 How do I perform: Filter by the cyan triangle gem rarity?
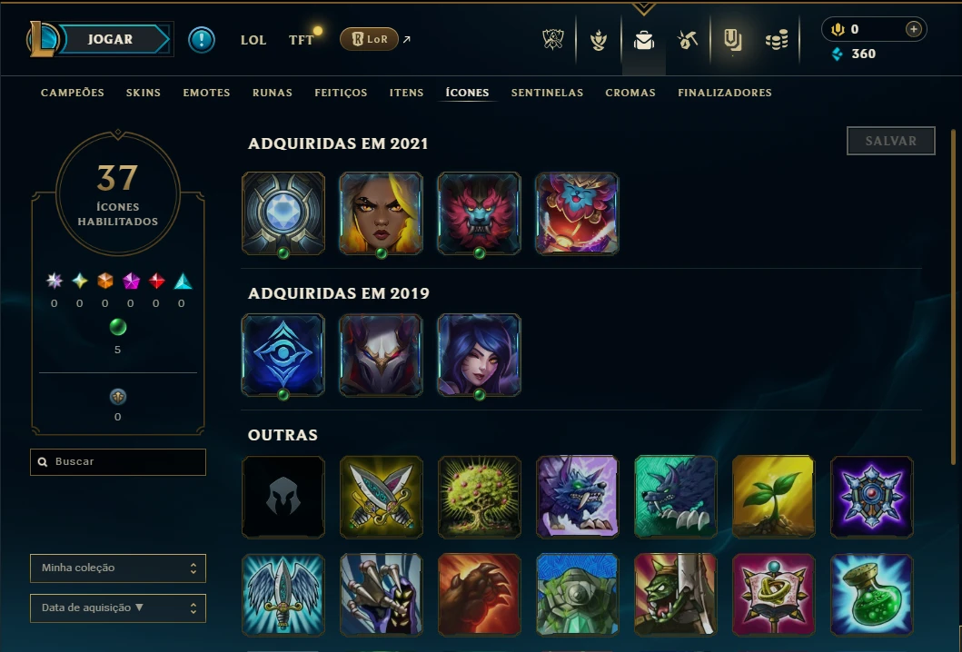click(183, 281)
